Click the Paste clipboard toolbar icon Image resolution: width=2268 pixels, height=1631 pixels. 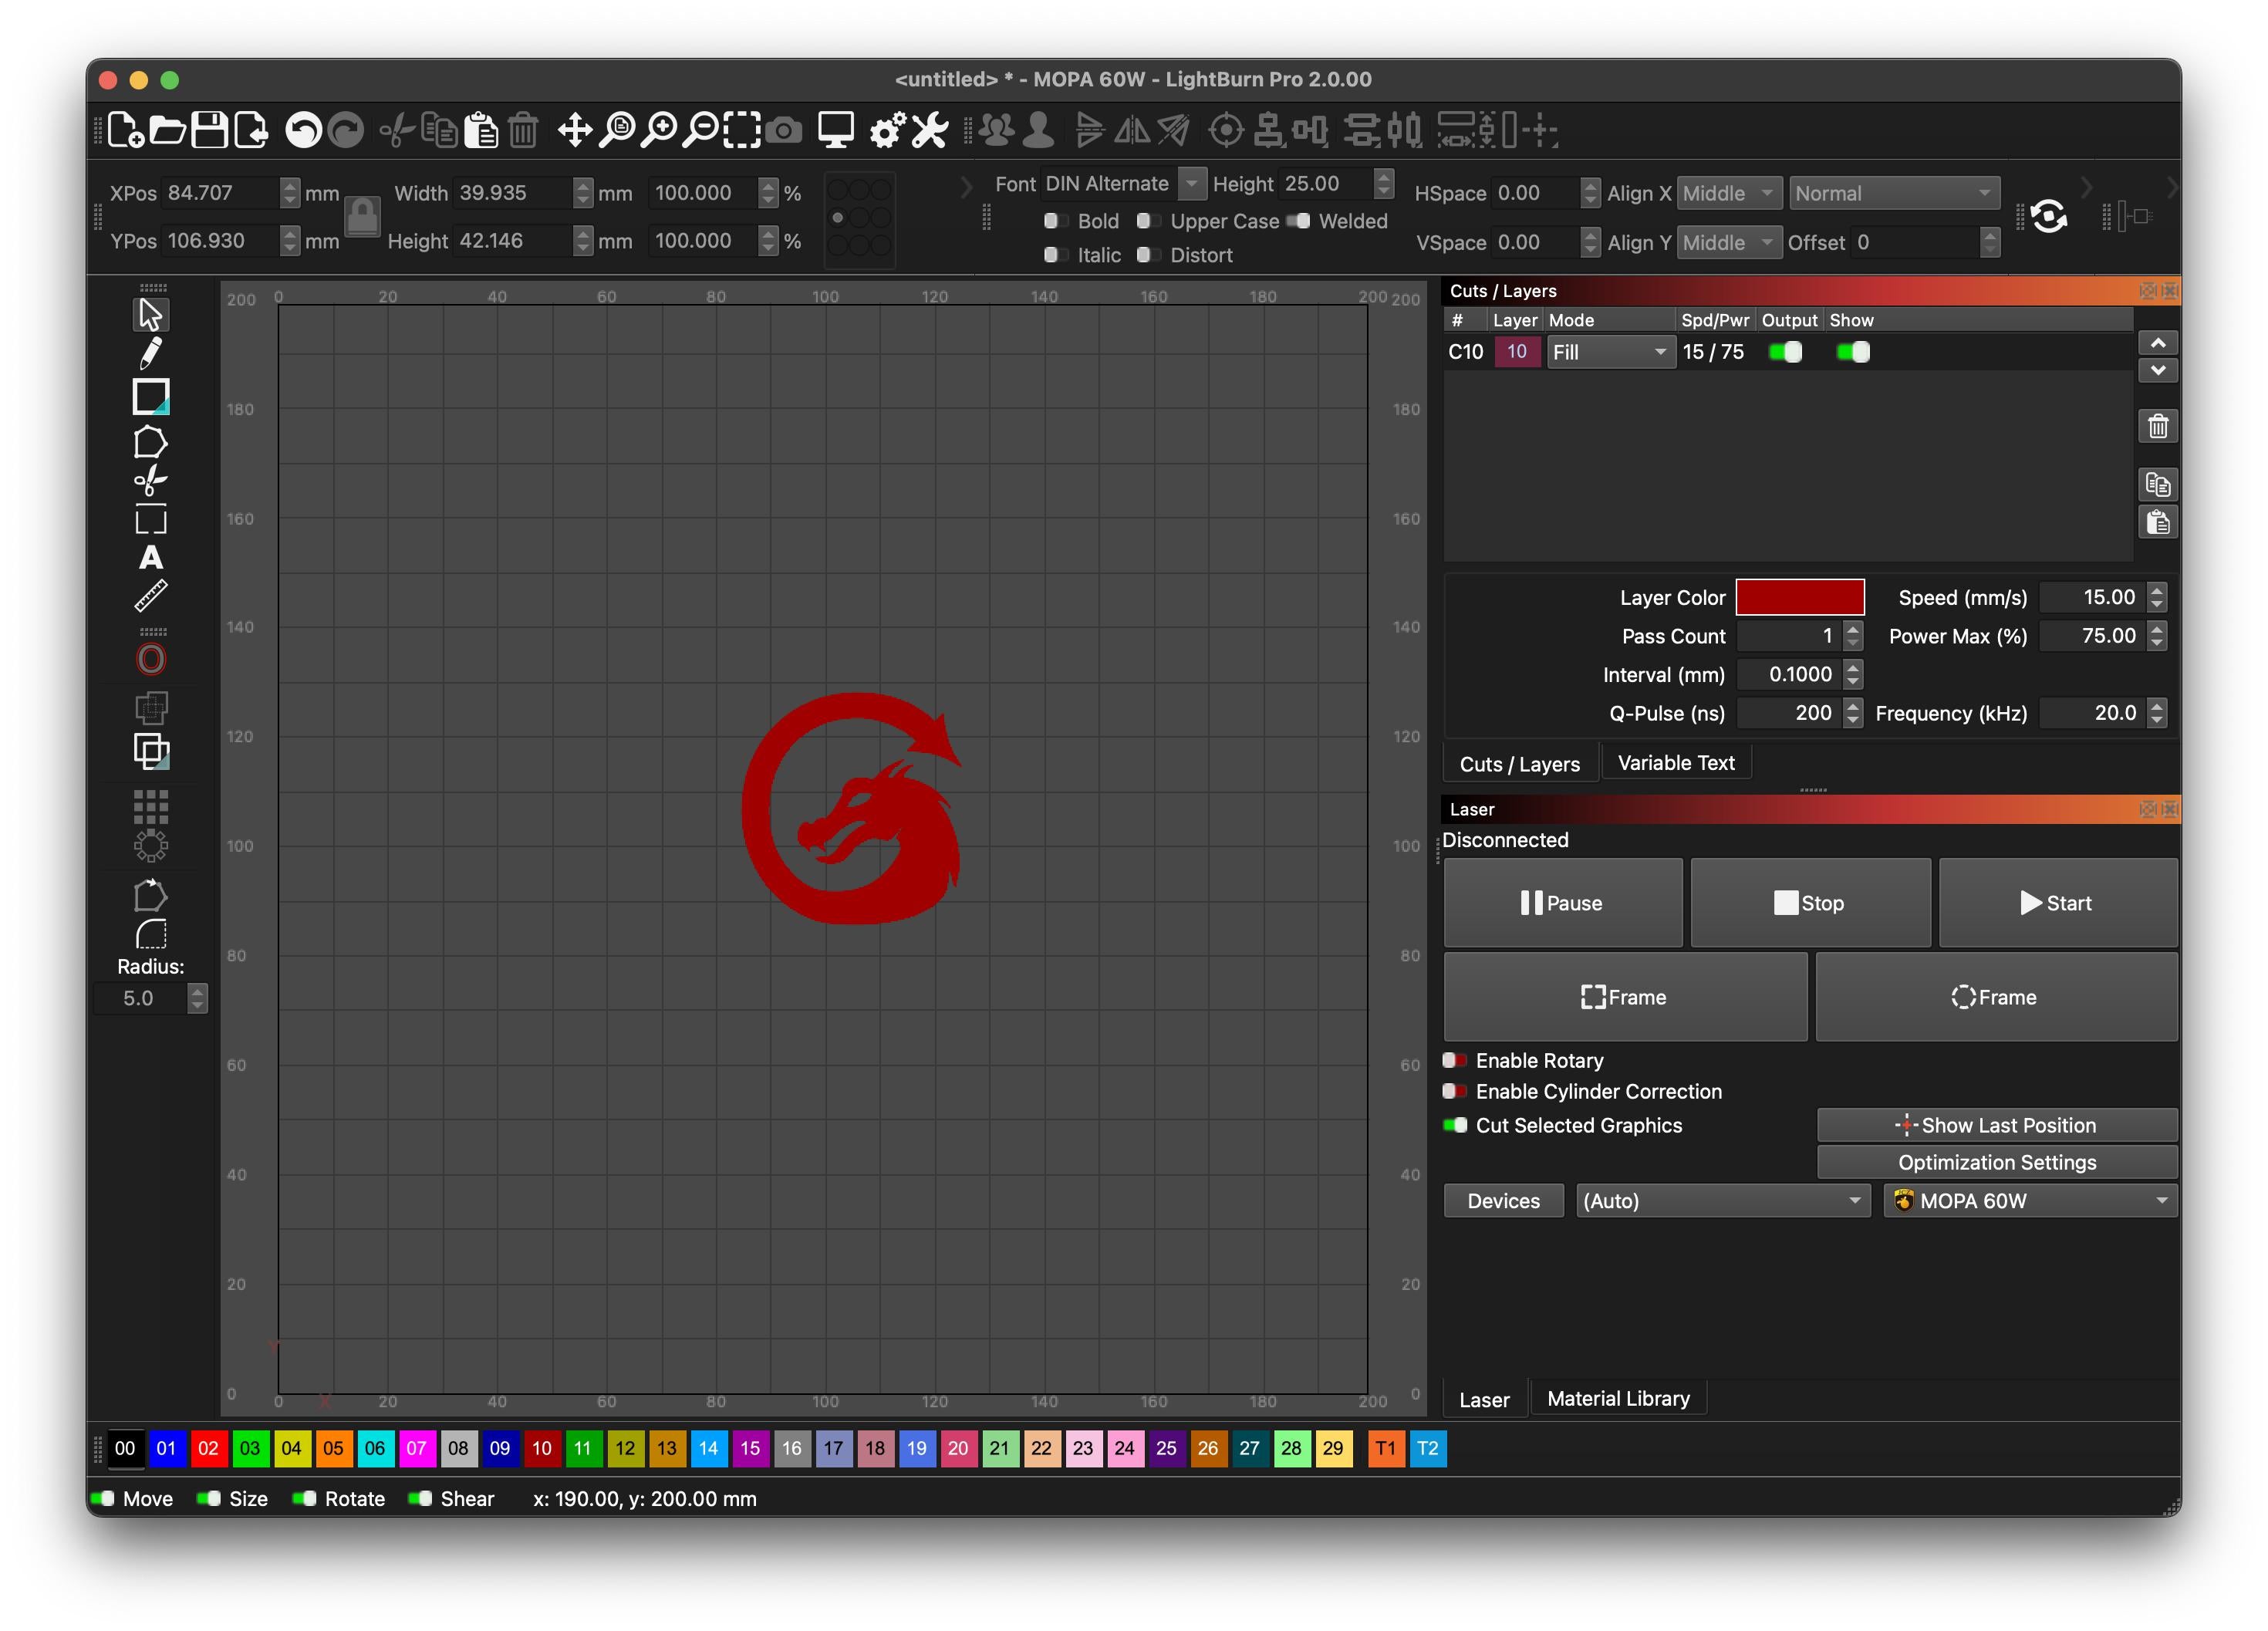click(482, 130)
